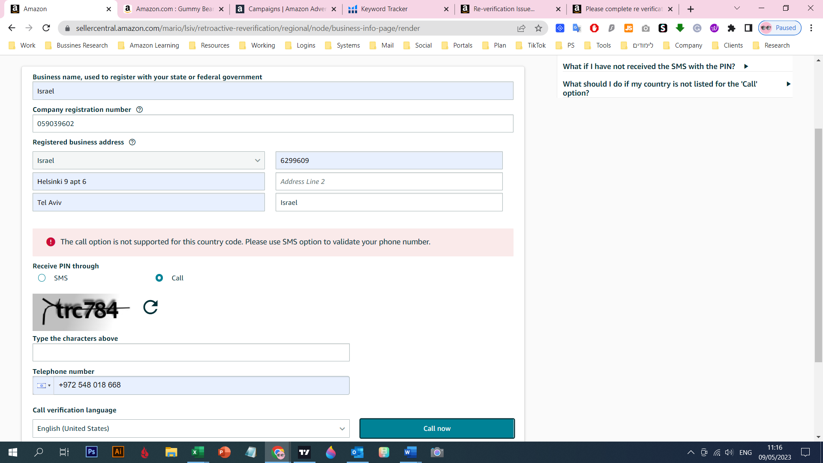
Task: Open the Extensions puzzle icon
Action: 731,28
